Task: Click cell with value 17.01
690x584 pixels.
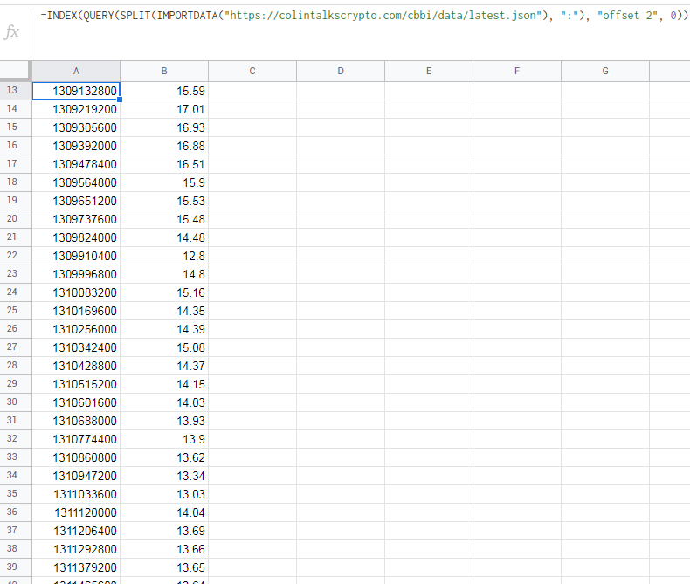Action: (x=164, y=109)
